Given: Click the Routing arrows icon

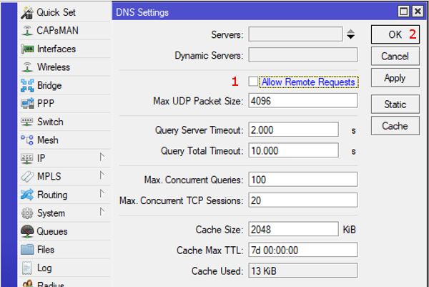Looking at the screenshot, I should [27, 195].
